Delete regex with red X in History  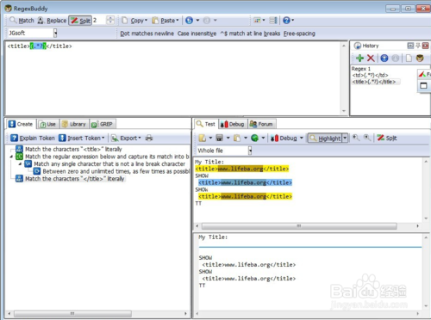click(371, 58)
